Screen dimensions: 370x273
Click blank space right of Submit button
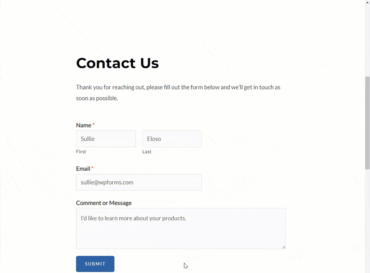click(x=216, y=264)
